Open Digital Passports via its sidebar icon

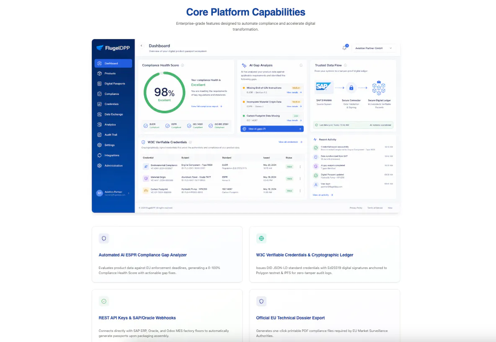(x=99, y=84)
